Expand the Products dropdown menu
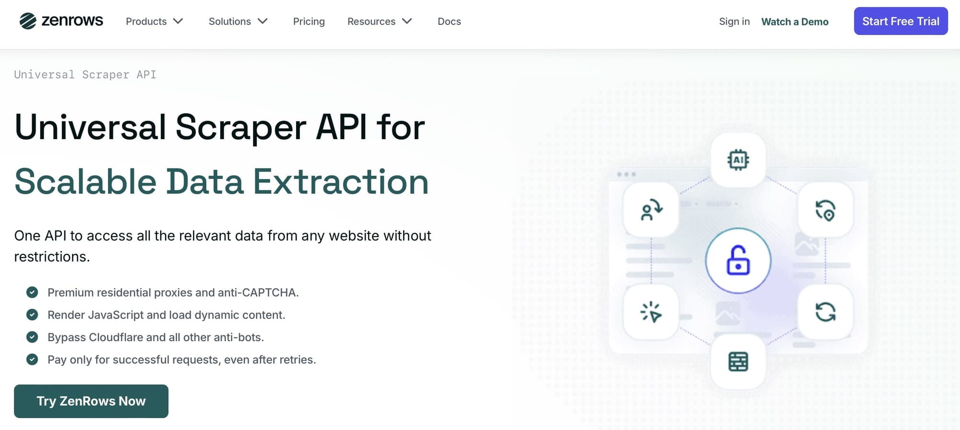The width and height of the screenshot is (960, 430). pyautogui.click(x=154, y=22)
